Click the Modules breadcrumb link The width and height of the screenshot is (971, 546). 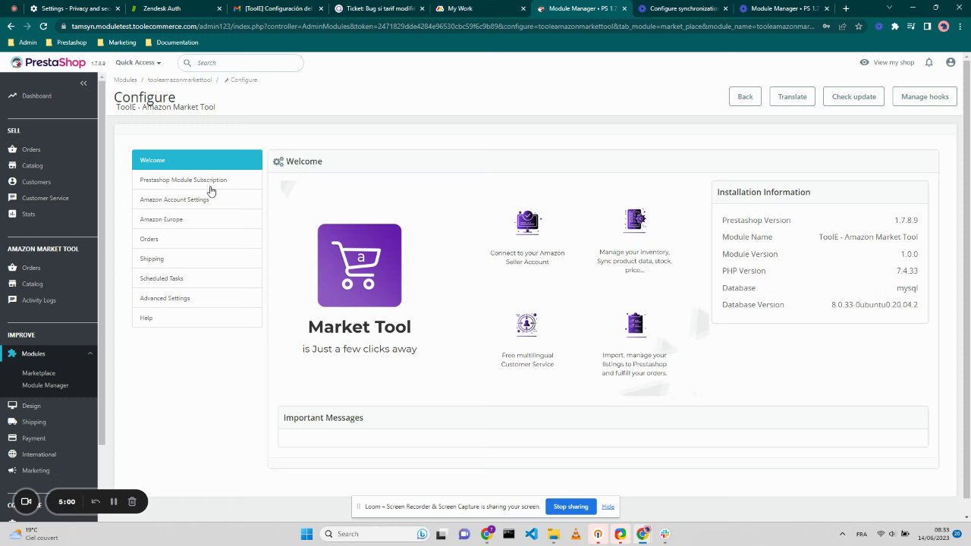tap(125, 80)
